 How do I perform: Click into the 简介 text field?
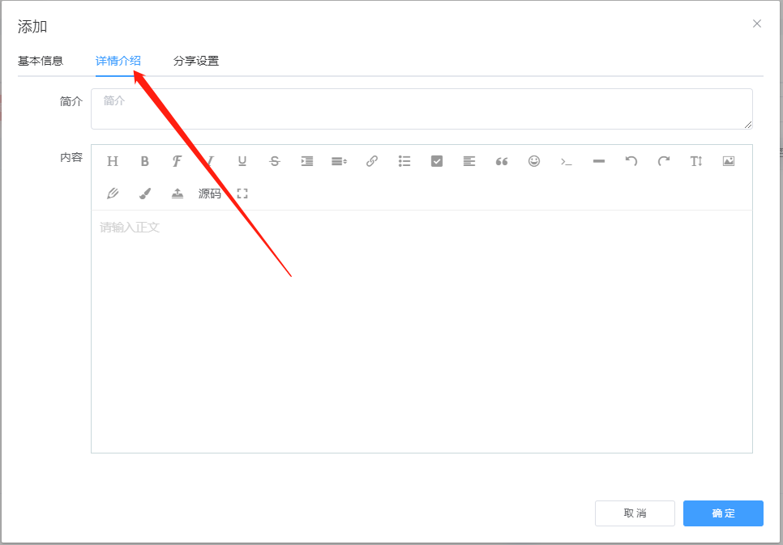pos(421,109)
